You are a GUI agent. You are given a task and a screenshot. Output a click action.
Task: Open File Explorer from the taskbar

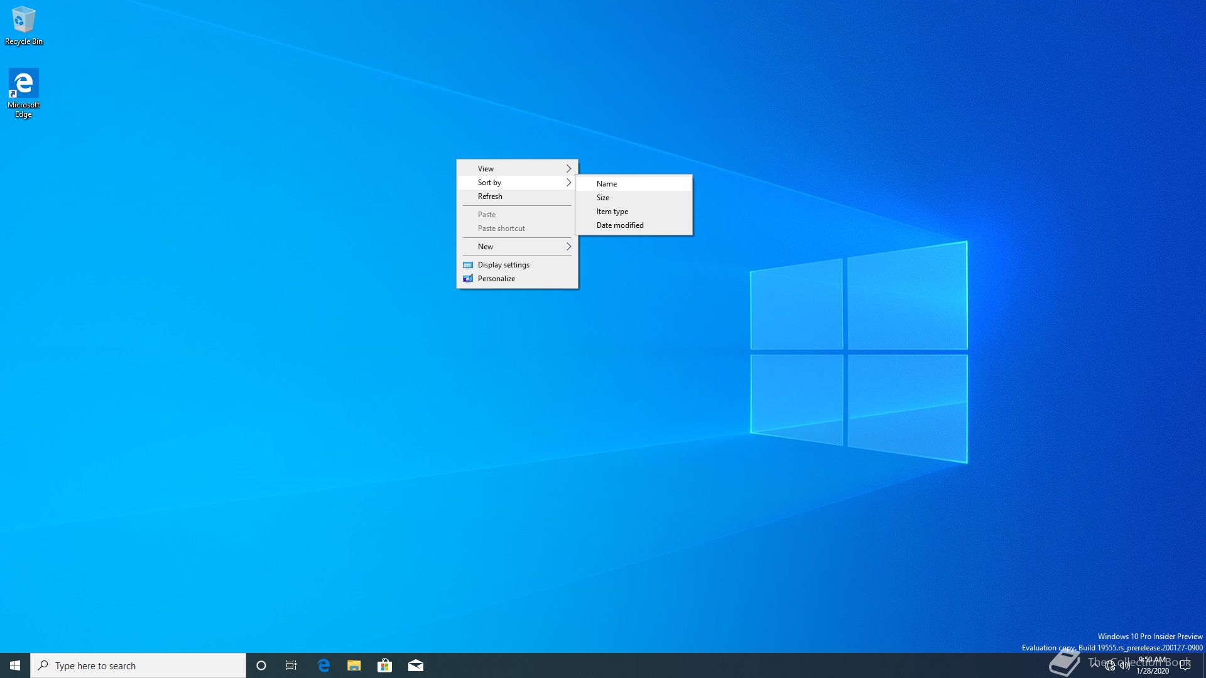point(354,665)
